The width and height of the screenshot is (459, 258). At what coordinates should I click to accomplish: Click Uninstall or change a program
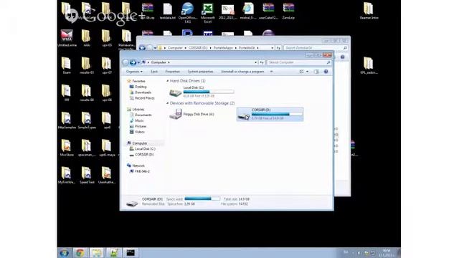tap(242, 72)
